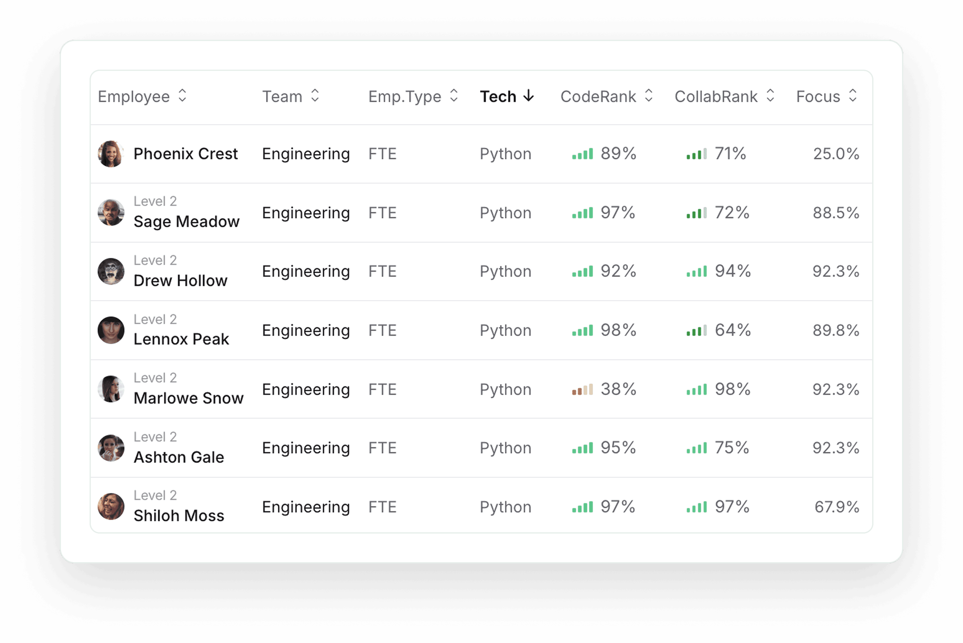Image resolution: width=963 pixels, height=643 pixels.
Task: Open the Lennox Peak employee name
Action: pyautogui.click(x=181, y=339)
